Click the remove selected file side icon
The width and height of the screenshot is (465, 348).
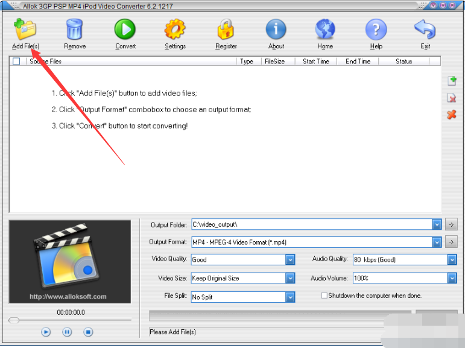pyautogui.click(x=452, y=98)
